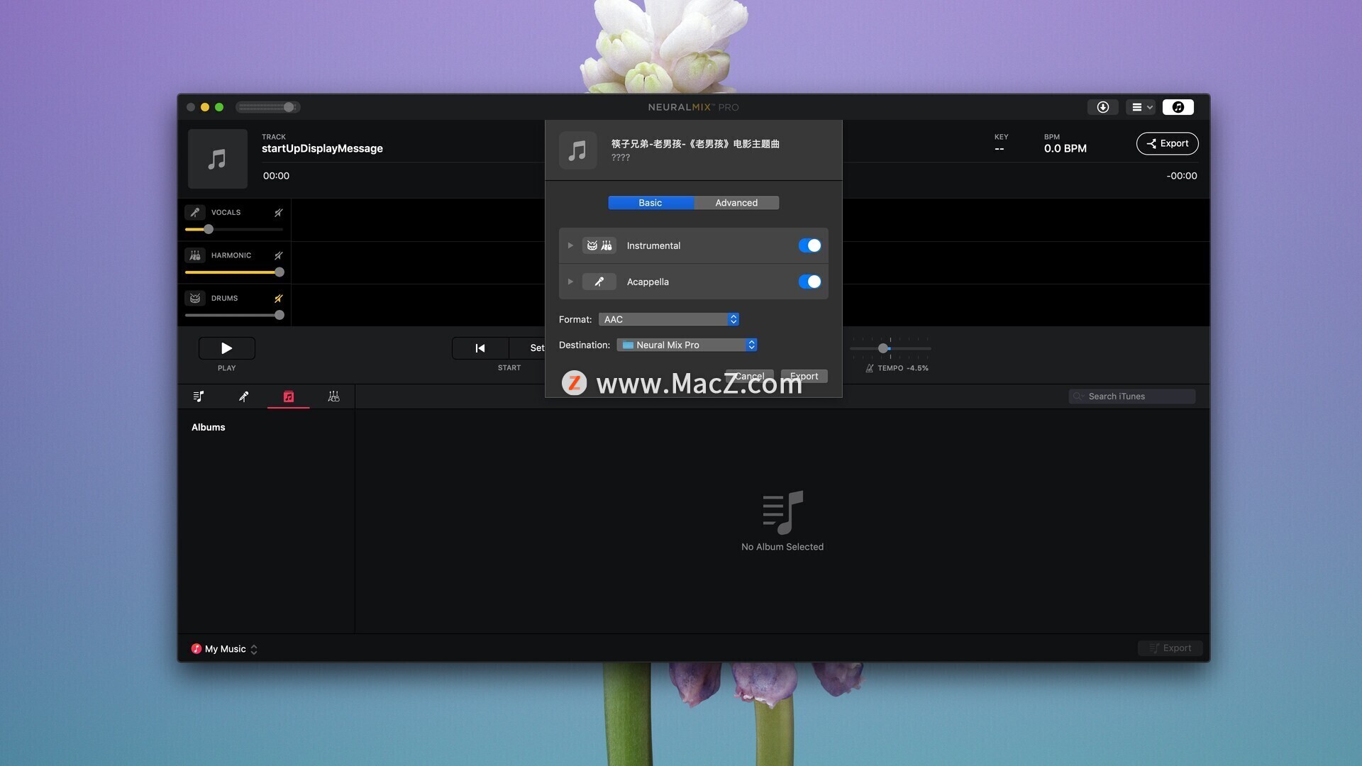Click the Harmonic instruments icon

(195, 255)
